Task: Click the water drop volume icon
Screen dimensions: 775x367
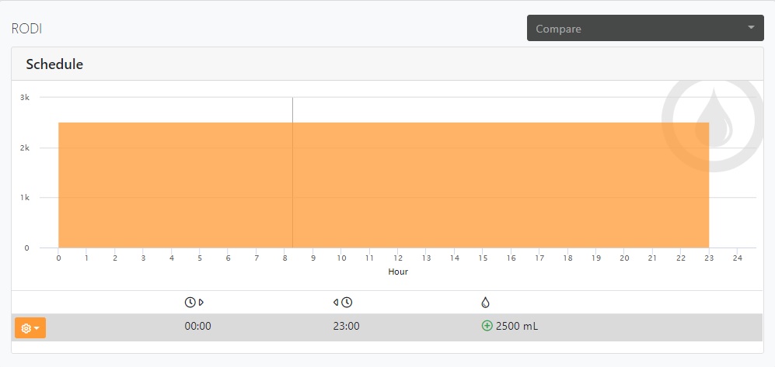Action: [x=485, y=303]
